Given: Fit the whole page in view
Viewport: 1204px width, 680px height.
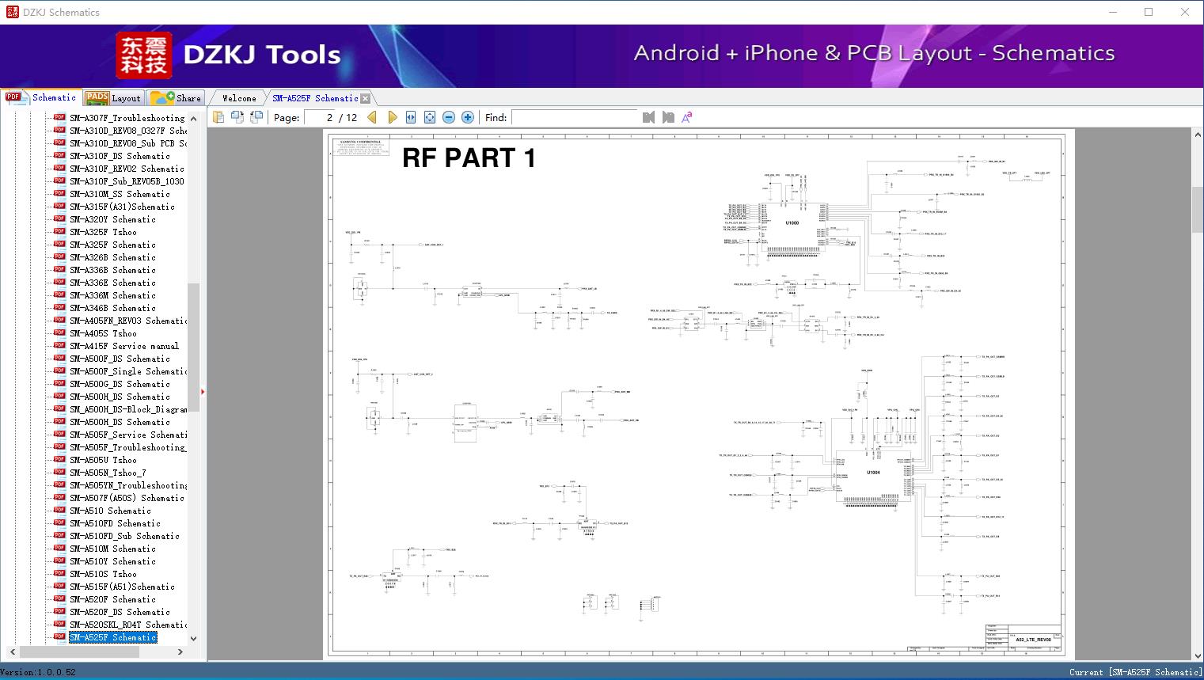Looking at the screenshot, I should pyautogui.click(x=430, y=117).
